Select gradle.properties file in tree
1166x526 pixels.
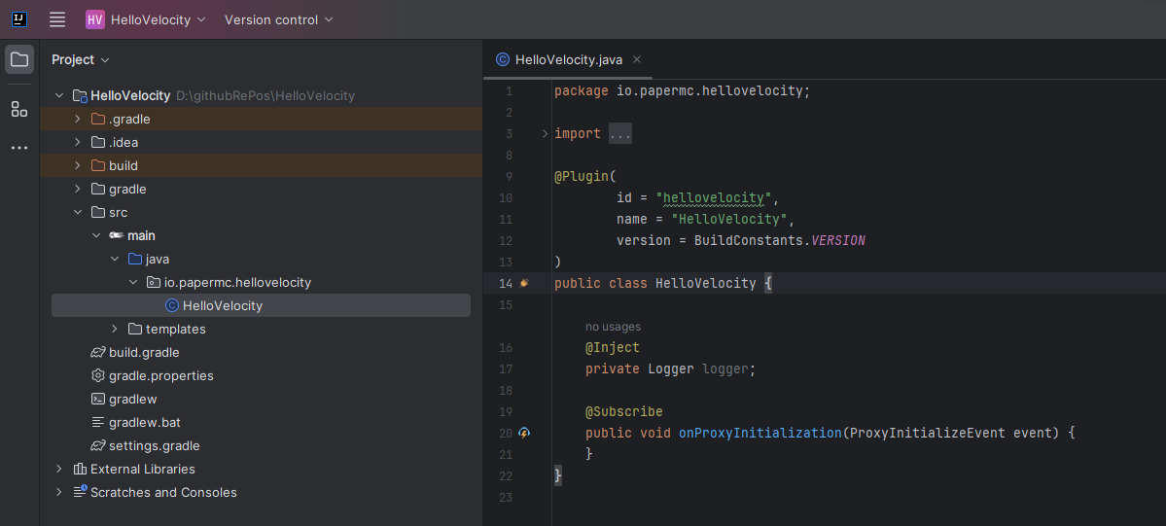(160, 375)
